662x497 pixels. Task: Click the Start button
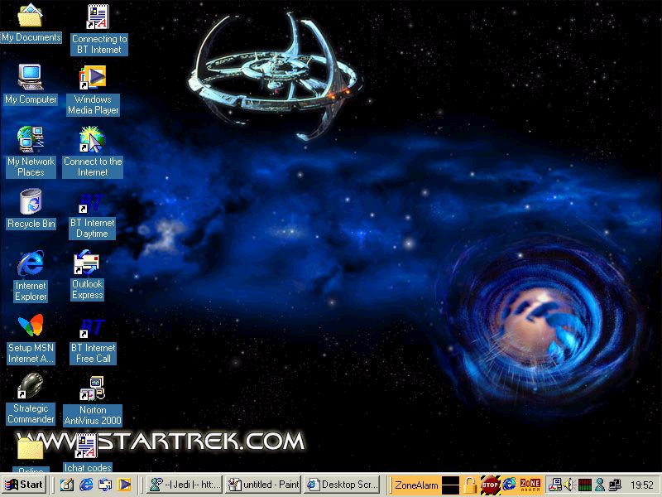(24, 485)
